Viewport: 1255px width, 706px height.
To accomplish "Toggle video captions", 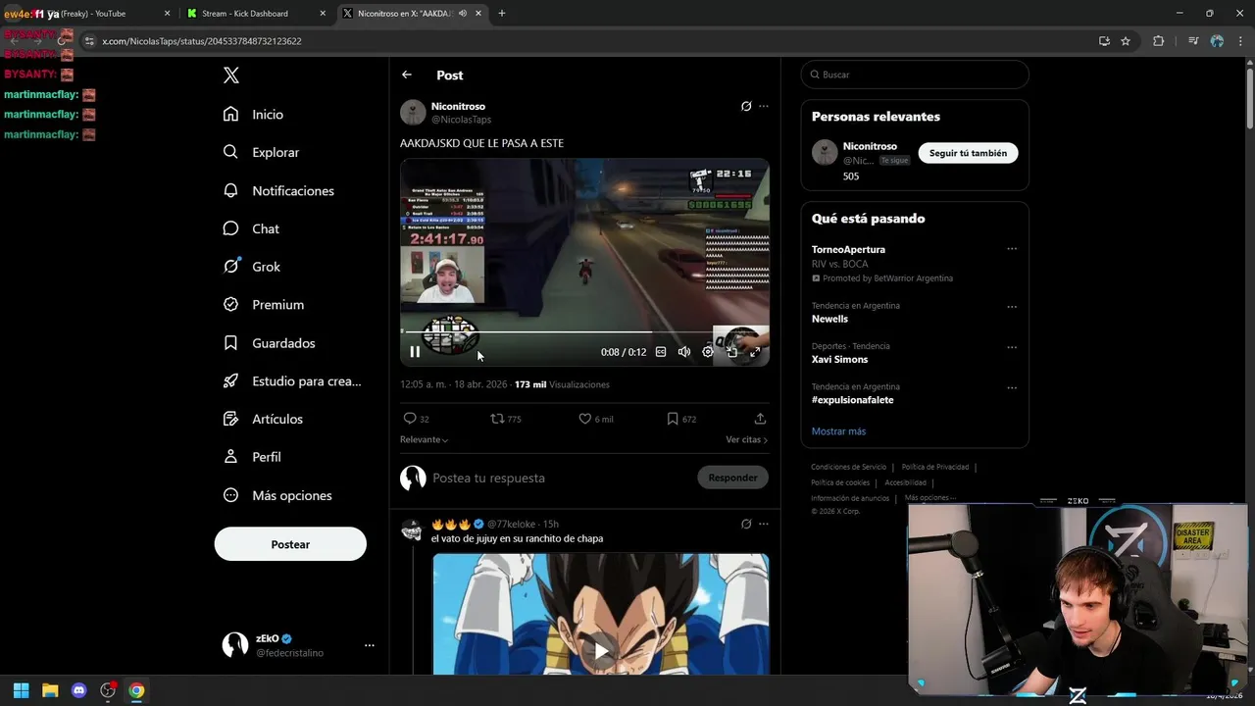I will [661, 352].
